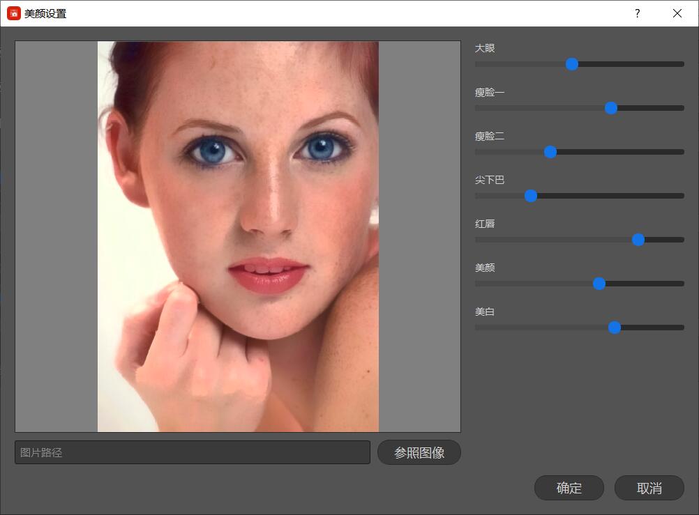Screen dimensions: 699x515
Task: Click the 美颜设置 title text
Action: 45,13
